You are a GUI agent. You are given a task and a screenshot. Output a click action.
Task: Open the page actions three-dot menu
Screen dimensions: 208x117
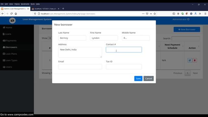pyautogui.click(x=143, y=14)
